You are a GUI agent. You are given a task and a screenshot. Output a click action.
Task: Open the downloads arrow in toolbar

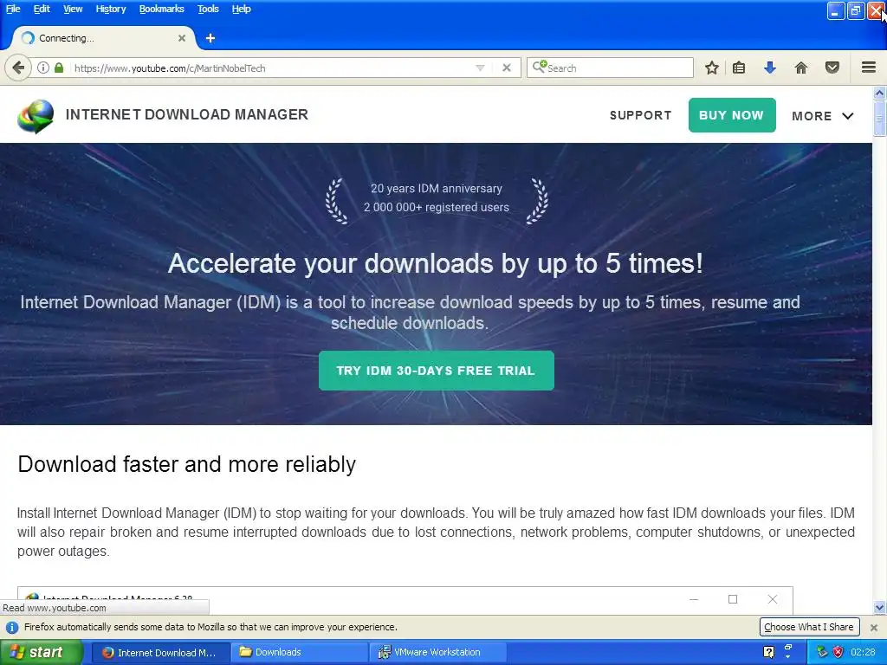tap(770, 68)
